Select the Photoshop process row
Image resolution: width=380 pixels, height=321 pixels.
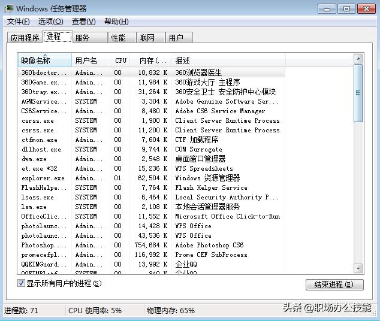pyautogui.click(x=152, y=245)
